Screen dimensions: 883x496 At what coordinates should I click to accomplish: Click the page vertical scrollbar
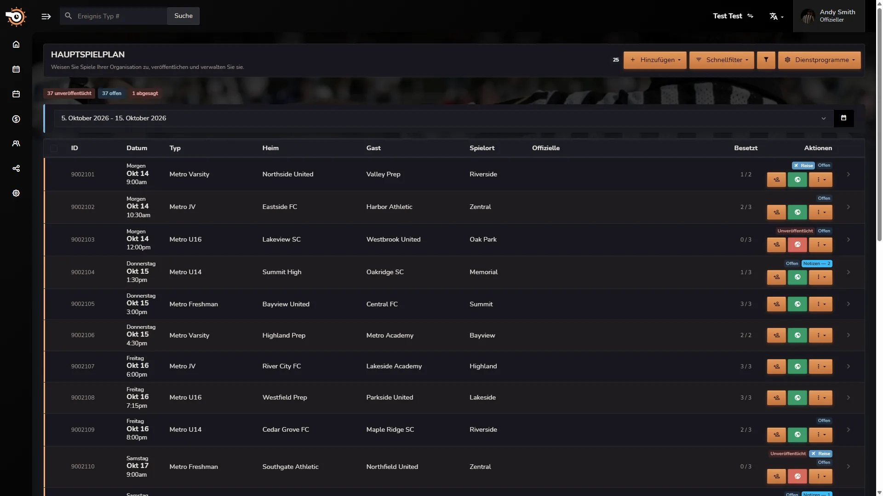coord(879,124)
